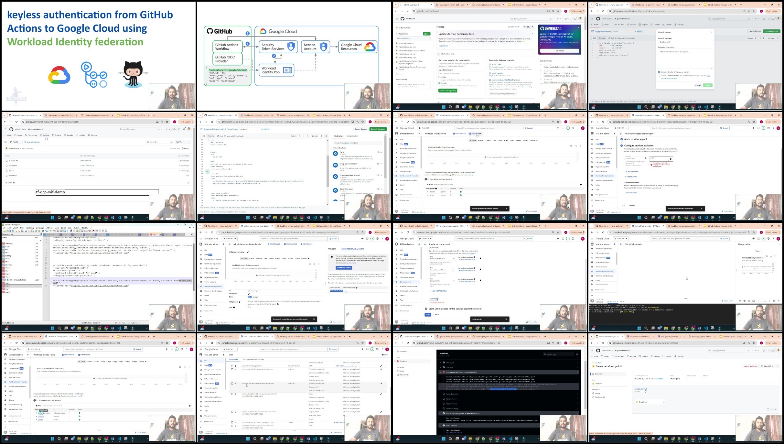This screenshot has height=444, width=784.
Task: Open Notepad++ Encoding menu
Action: pos(30,228)
